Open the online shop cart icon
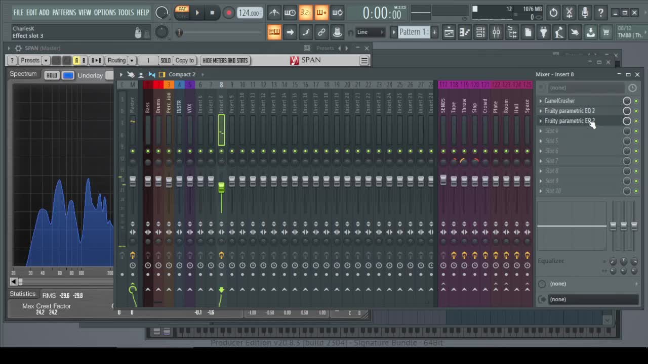The image size is (648, 364). pos(606,32)
